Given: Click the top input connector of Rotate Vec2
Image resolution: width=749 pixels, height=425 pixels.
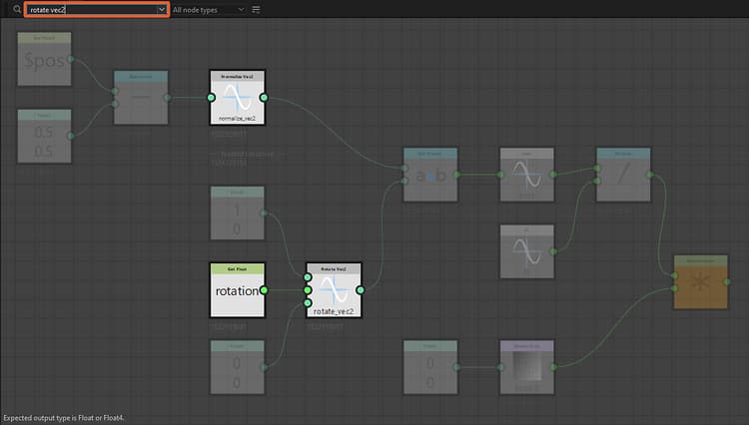Looking at the screenshot, I should pos(308,277).
